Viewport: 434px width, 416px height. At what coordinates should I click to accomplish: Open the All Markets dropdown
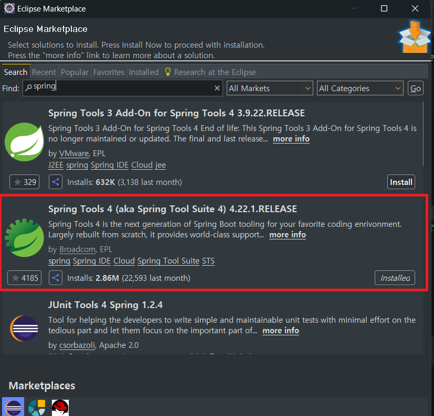point(270,88)
